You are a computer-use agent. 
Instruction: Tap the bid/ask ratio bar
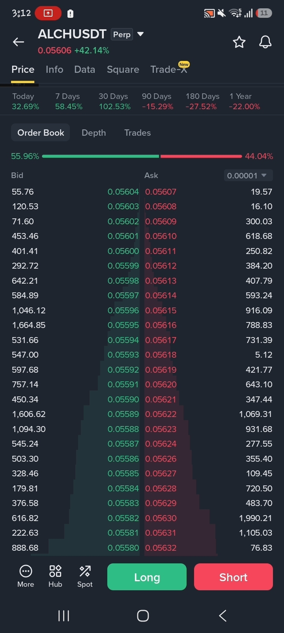point(142,156)
